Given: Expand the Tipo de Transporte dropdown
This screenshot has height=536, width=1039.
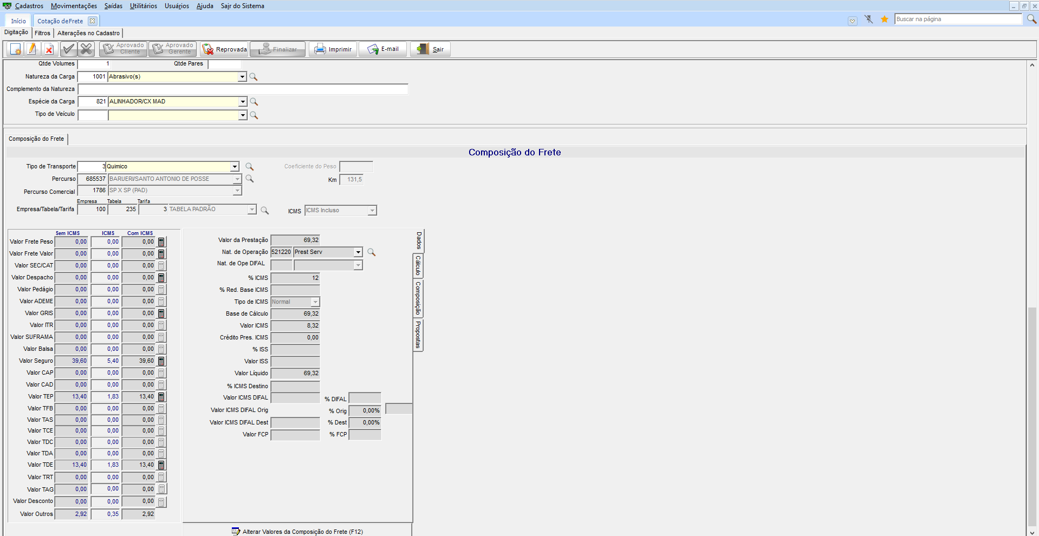Looking at the screenshot, I should tap(235, 167).
